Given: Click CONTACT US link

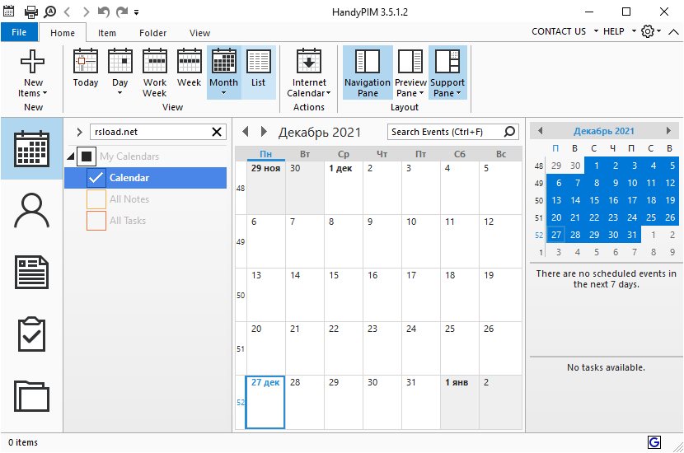Looking at the screenshot, I should tap(559, 31).
